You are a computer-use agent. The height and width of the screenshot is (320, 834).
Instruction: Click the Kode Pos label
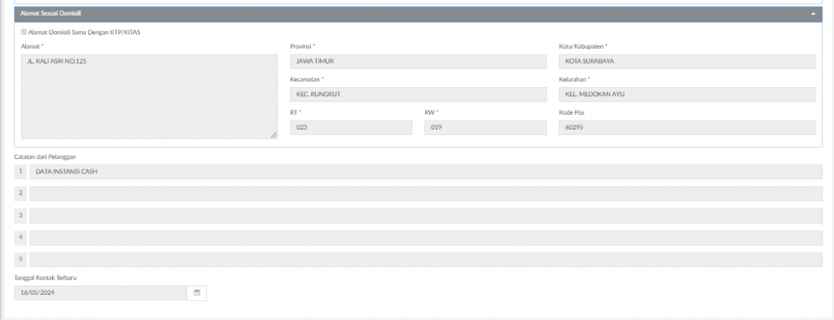(x=572, y=112)
